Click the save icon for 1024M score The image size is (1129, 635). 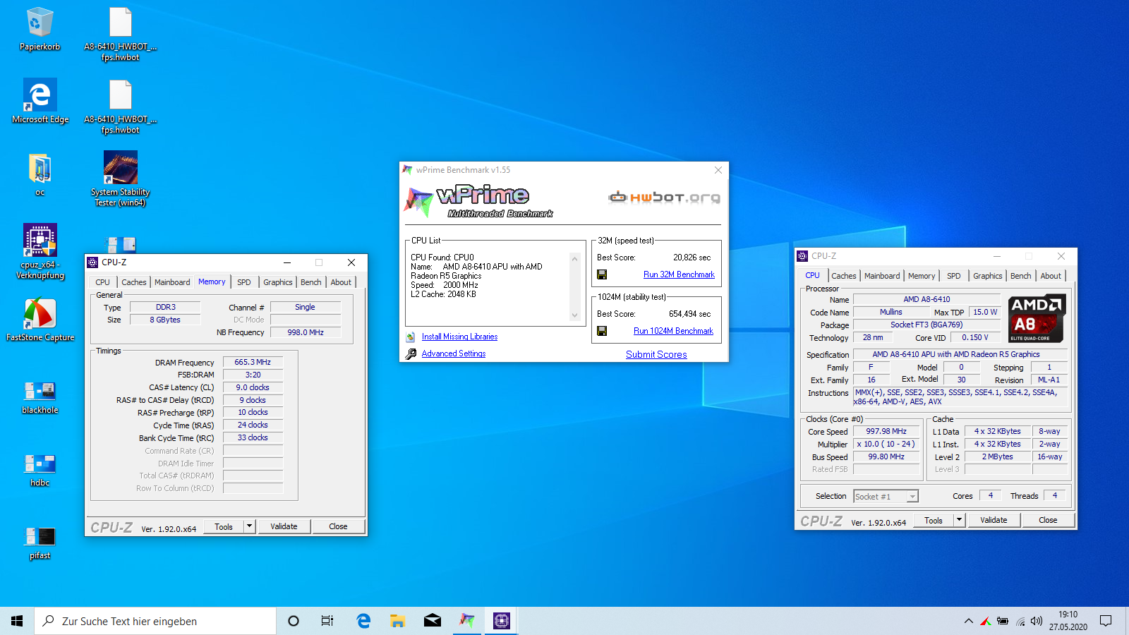[x=602, y=331]
